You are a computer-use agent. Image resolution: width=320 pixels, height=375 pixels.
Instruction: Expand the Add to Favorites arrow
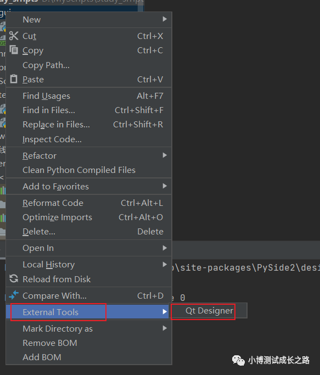[165, 186]
